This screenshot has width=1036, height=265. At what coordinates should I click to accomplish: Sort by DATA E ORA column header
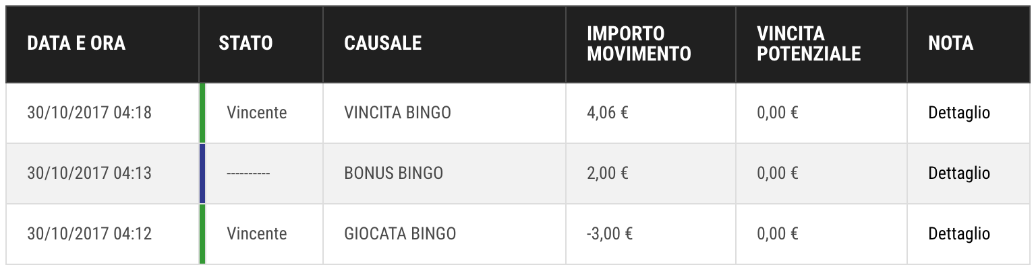click(x=76, y=44)
